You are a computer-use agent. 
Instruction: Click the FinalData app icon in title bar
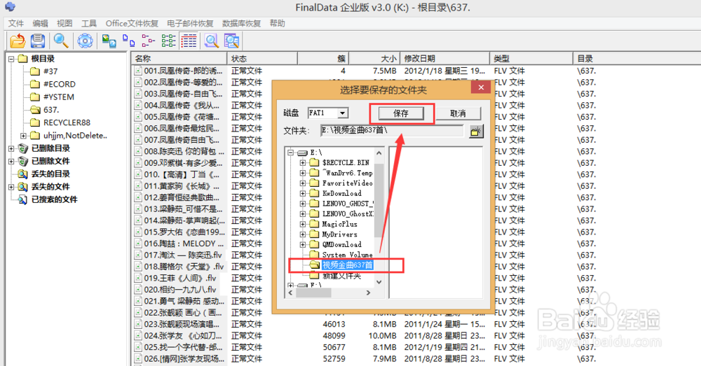(x=10, y=7)
